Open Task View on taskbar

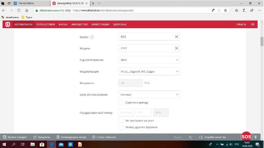pyautogui.click(x=23, y=144)
